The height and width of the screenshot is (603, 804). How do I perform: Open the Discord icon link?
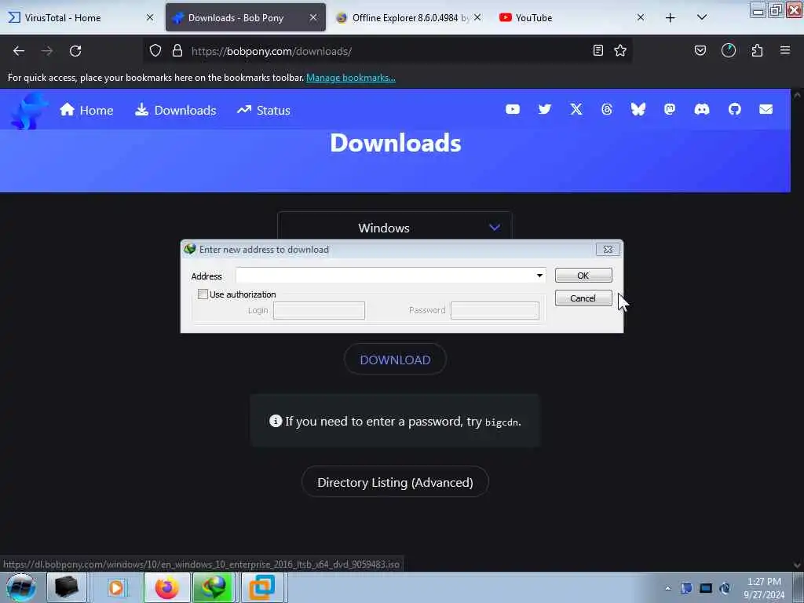[701, 109]
